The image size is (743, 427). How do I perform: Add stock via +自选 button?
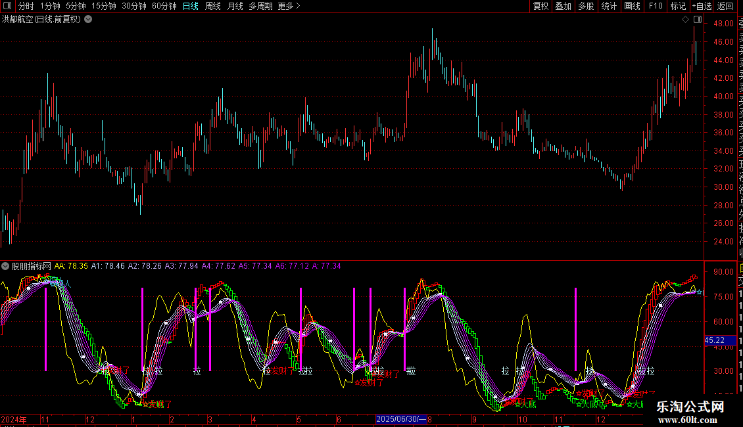(702, 6)
